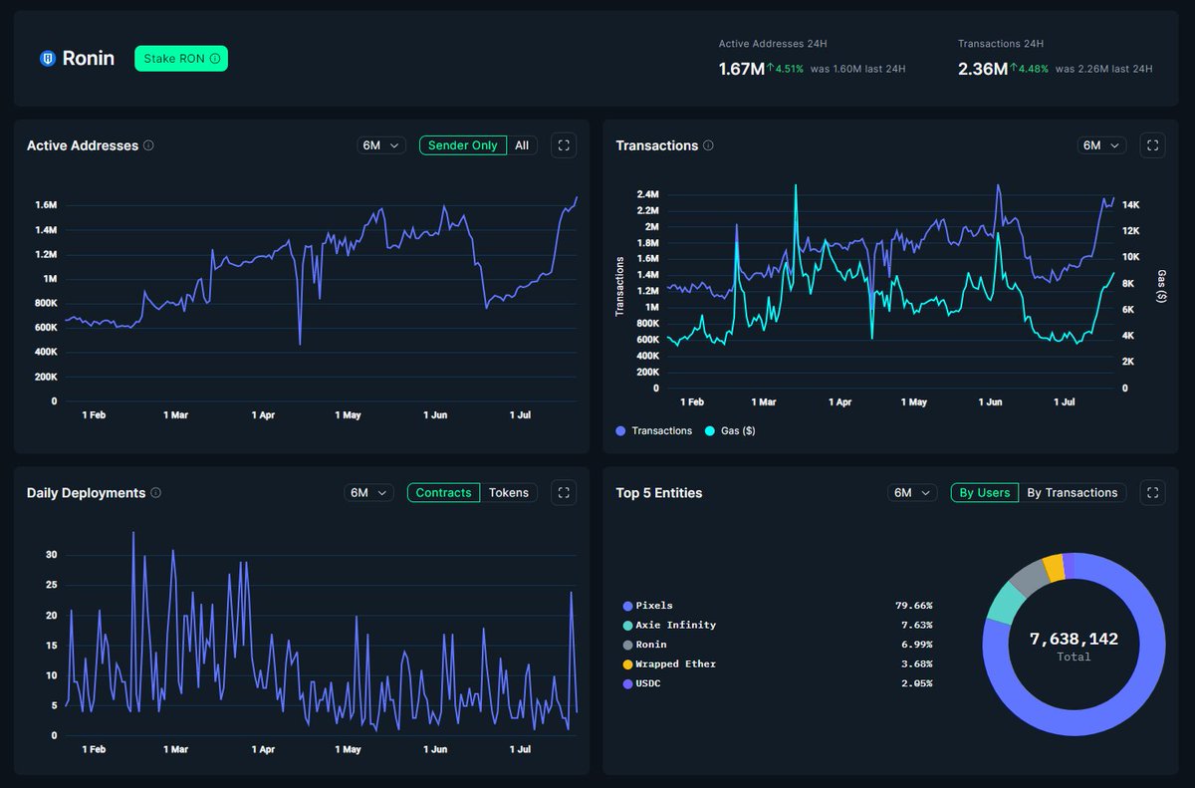Screen dimensions: 1195x788
Task: Click the Axie Infinity entity label
Action: click(676, 626)
